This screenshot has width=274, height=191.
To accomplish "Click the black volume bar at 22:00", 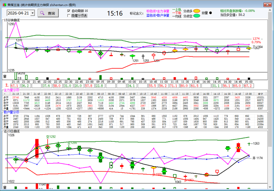I will (x=47, y=79).
